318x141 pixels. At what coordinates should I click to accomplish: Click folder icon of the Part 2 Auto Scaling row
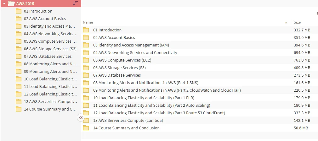point(86,106)
